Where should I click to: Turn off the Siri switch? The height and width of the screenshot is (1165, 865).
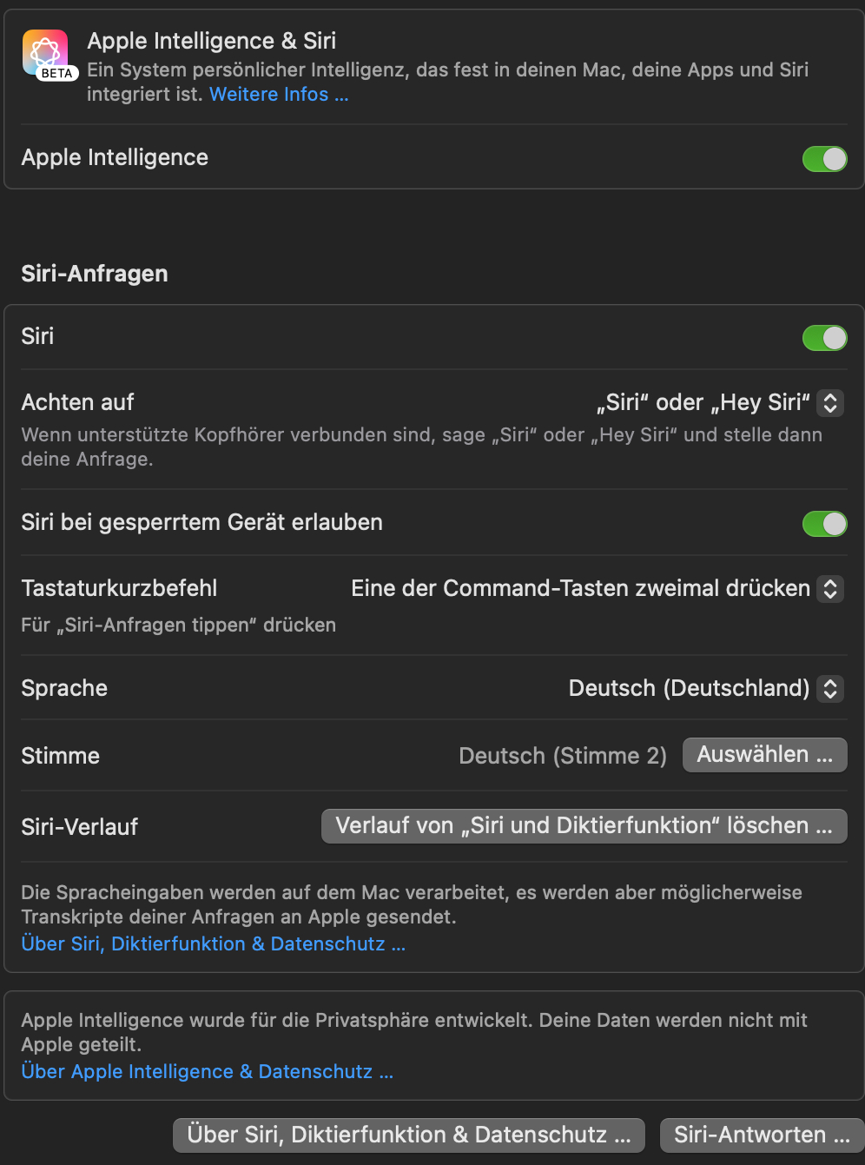coord(824,338)
